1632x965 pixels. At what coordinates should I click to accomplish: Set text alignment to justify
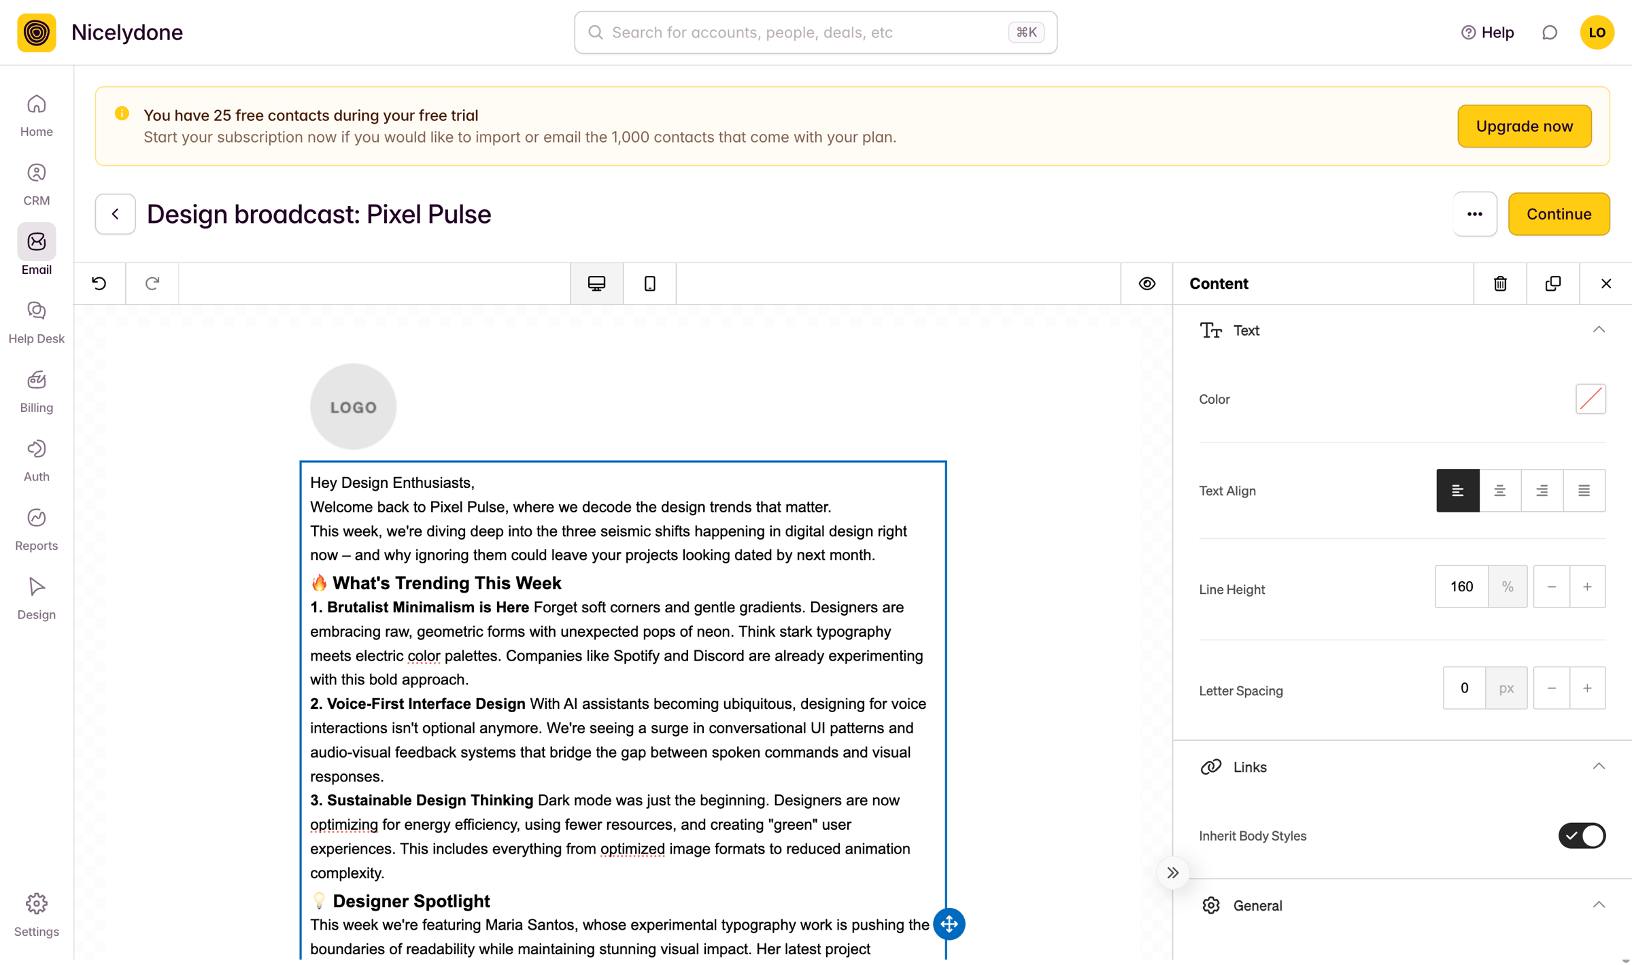tap(1584, 491)
